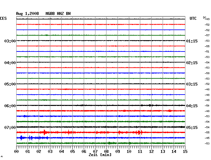
Task: Click minute tick label "15"
Action: 185,151
